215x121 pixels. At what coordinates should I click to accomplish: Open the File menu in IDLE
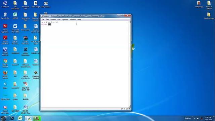(x=43, y=19)
